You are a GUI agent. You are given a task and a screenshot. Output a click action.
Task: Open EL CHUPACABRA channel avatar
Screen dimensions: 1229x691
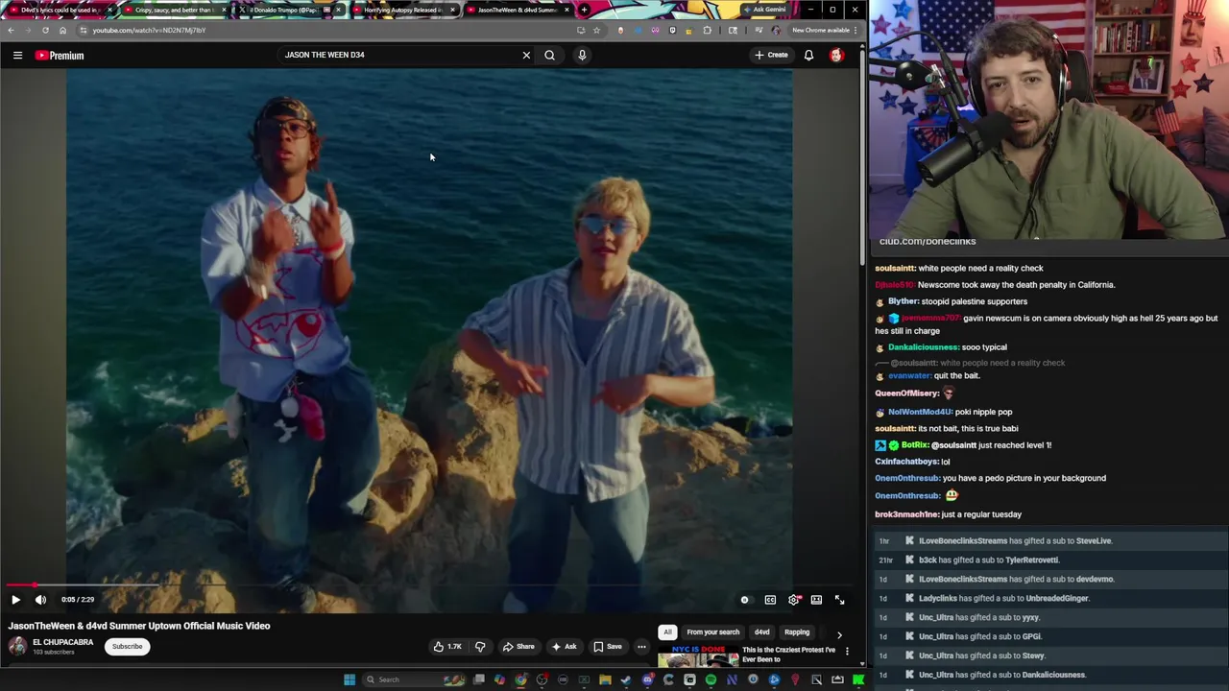coord(17,646)
